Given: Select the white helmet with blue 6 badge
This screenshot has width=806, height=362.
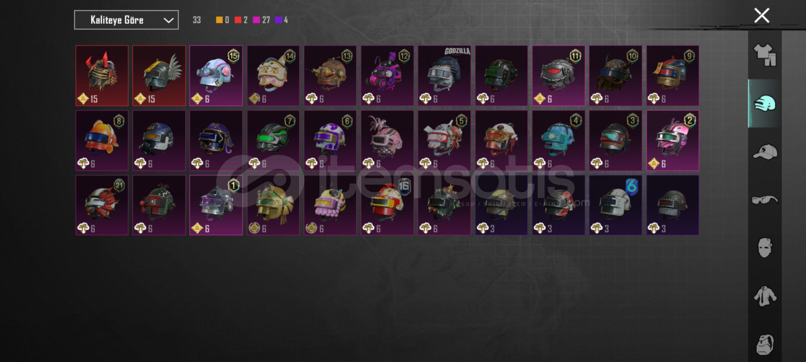Looking at the screenshot, I should click(616, 205).
